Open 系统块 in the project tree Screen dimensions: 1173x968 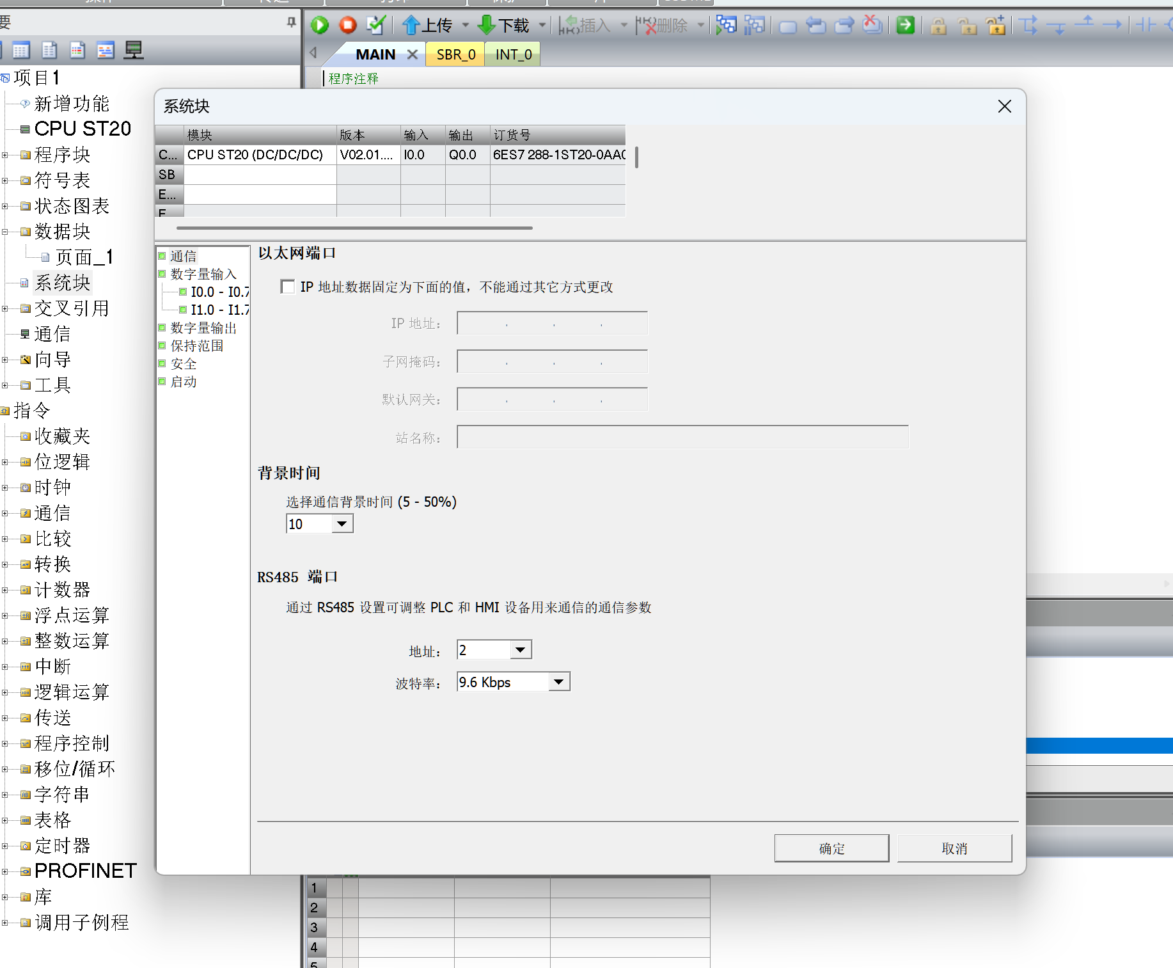[x=62, y=283]
